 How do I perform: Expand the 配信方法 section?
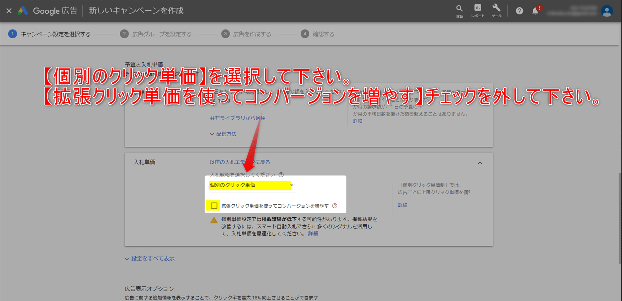(x=223, y=134)
